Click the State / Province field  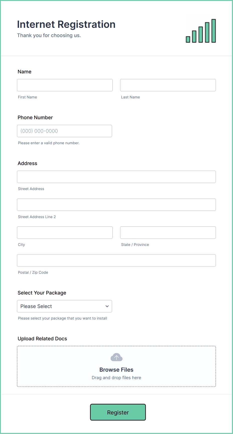point(168,232)
